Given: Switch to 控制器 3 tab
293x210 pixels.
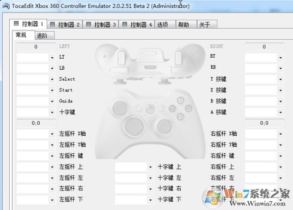Looking at the screenshot, I should tap(101, 24).
